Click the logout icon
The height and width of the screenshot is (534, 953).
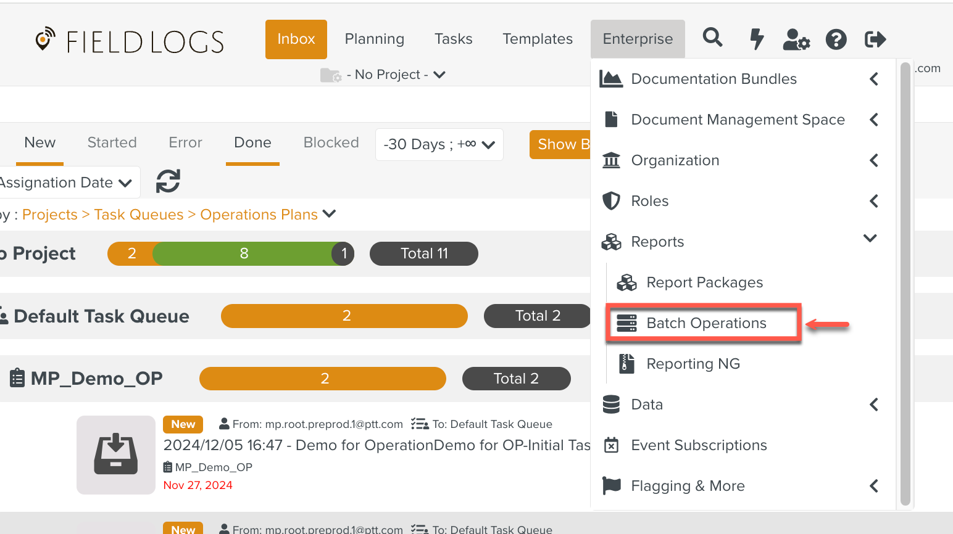click(875, 39)
